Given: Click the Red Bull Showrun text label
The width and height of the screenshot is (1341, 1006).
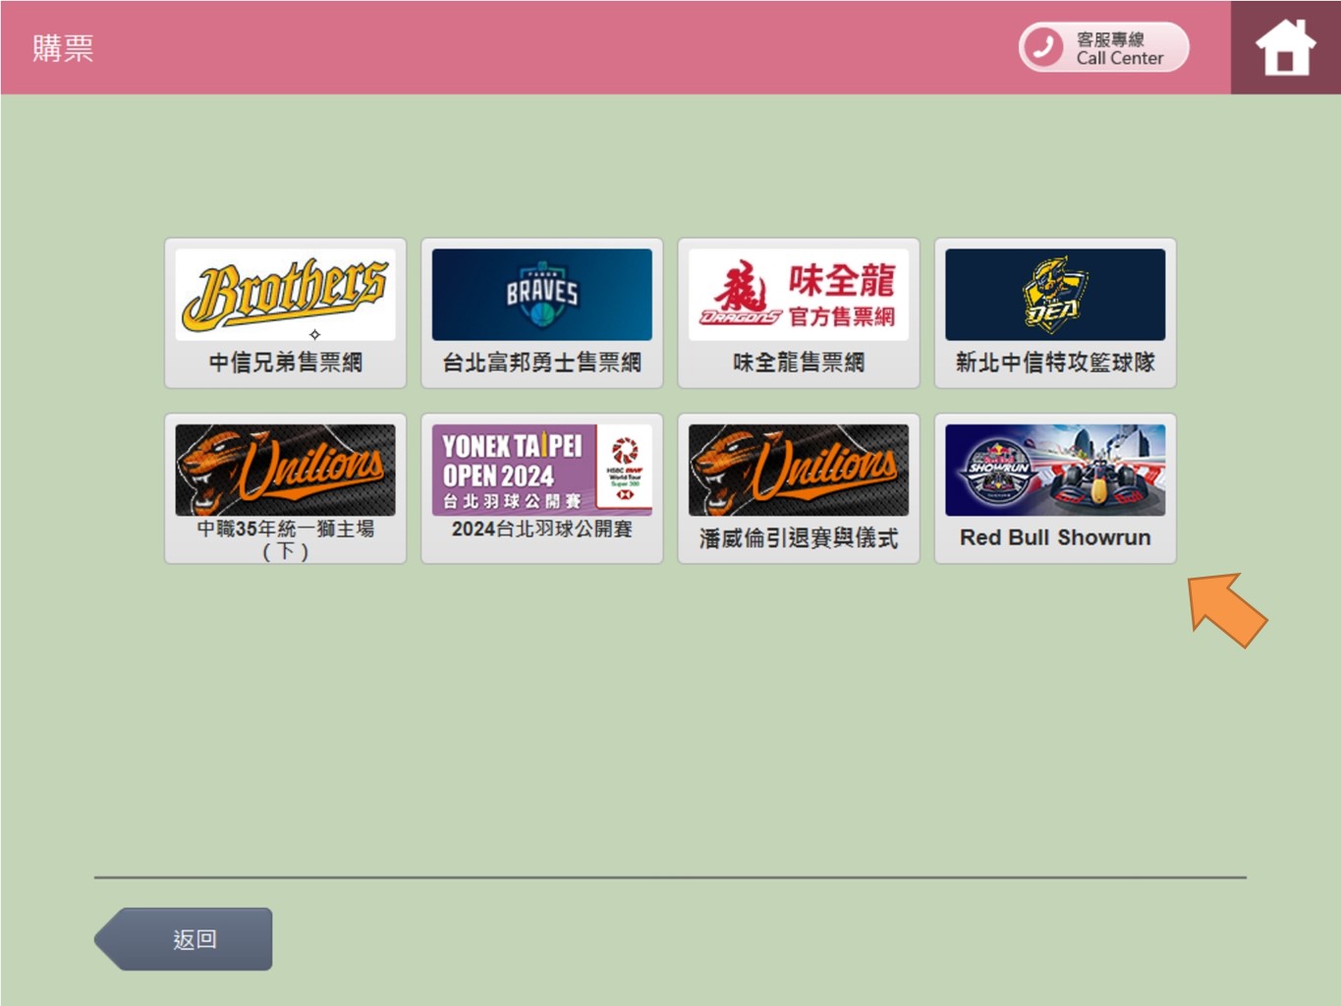Looking at the screenshot, I should tap(1054, 537).
